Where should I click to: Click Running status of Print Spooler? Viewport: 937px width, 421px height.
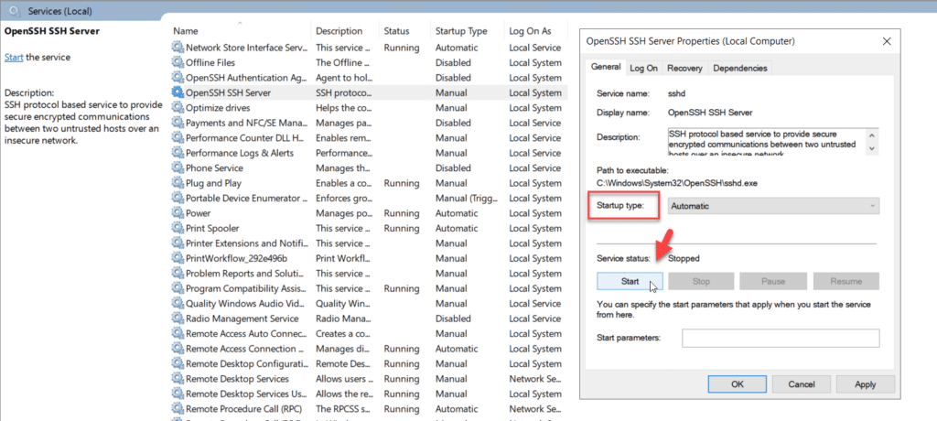pyautogui.click(x=402, y=228)
